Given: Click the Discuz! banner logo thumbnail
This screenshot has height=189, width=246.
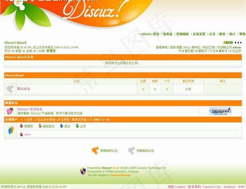Looking at the screenshot, I should coord(220,111).
